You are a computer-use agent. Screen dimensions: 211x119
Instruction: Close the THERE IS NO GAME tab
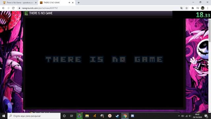click(73, 3)
